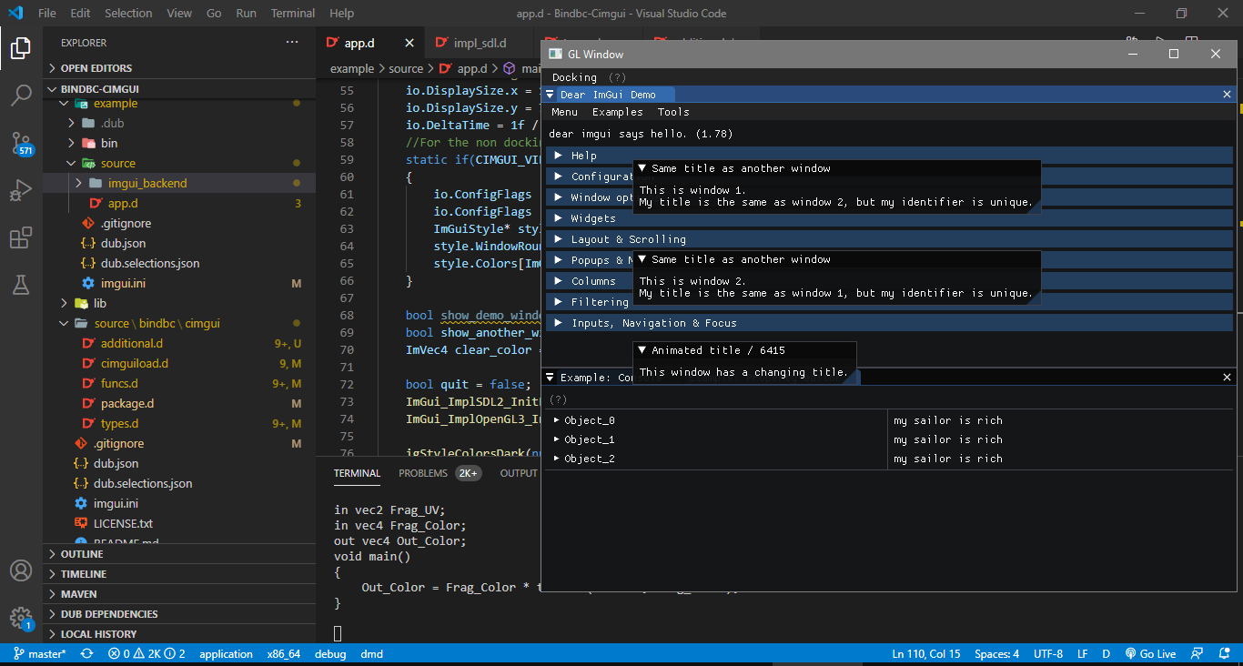
Task: Collapse the 'Animated title' ImGui window
Action: coord(642,350)
